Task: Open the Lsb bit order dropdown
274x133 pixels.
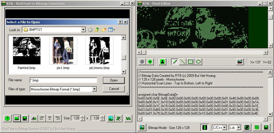Action: (239, 127)
